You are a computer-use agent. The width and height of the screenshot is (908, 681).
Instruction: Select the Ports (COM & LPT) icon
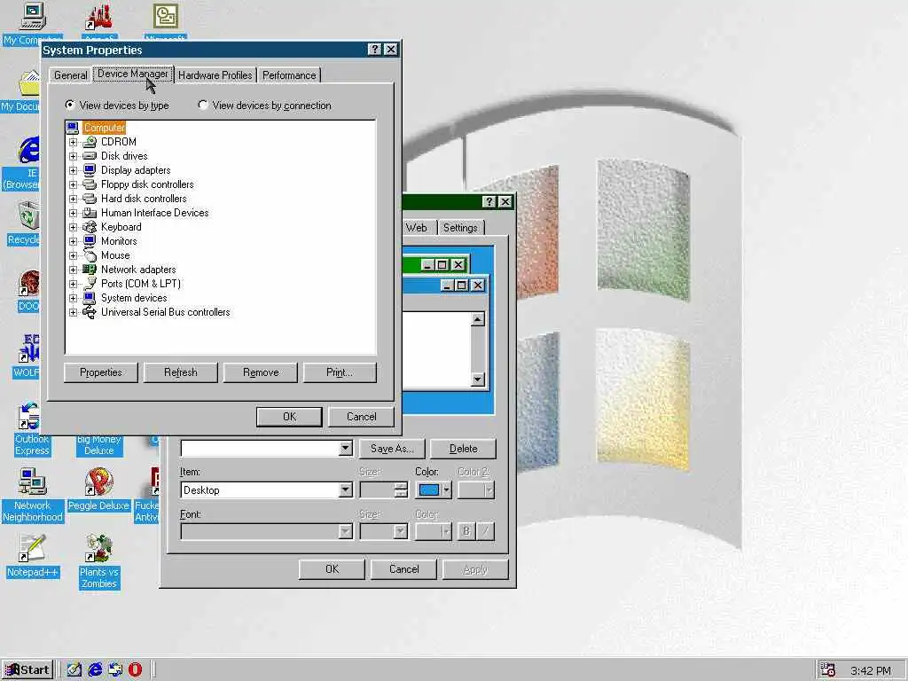click(90, 284)
